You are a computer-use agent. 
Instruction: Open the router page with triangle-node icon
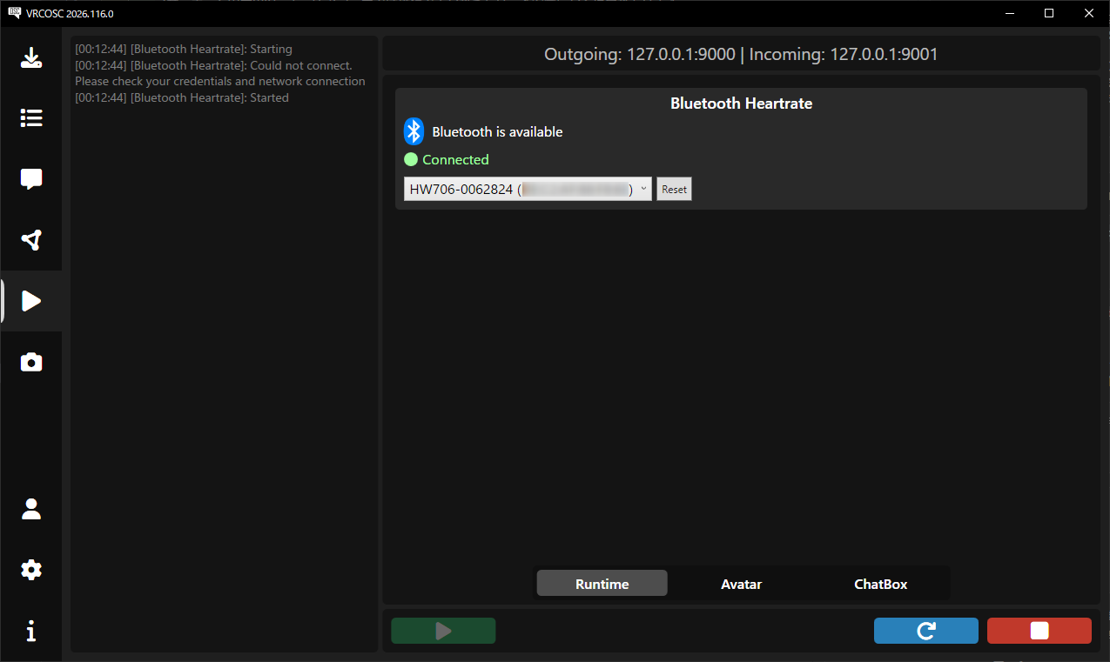pos(31,240)
